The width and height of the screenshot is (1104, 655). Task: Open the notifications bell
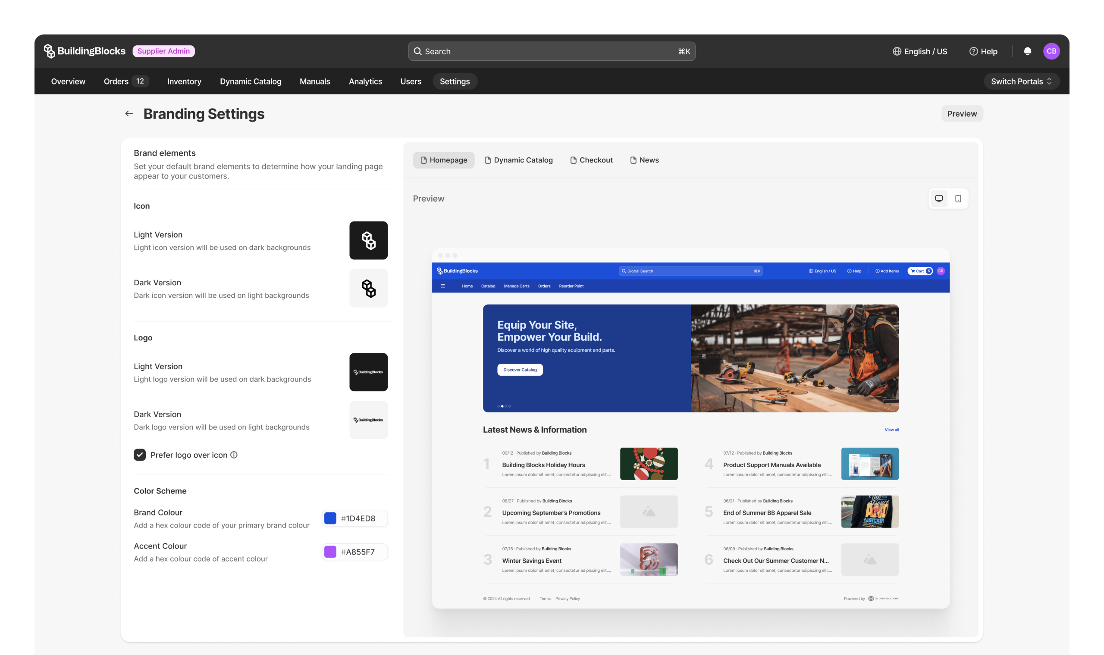[x=1027, y=51]
